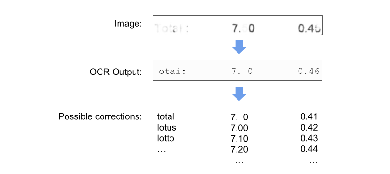The width and height of the screenshot is (390, 174).
Task: Click the 'OCR Output:' label
Action: click(x=116, y=72)
